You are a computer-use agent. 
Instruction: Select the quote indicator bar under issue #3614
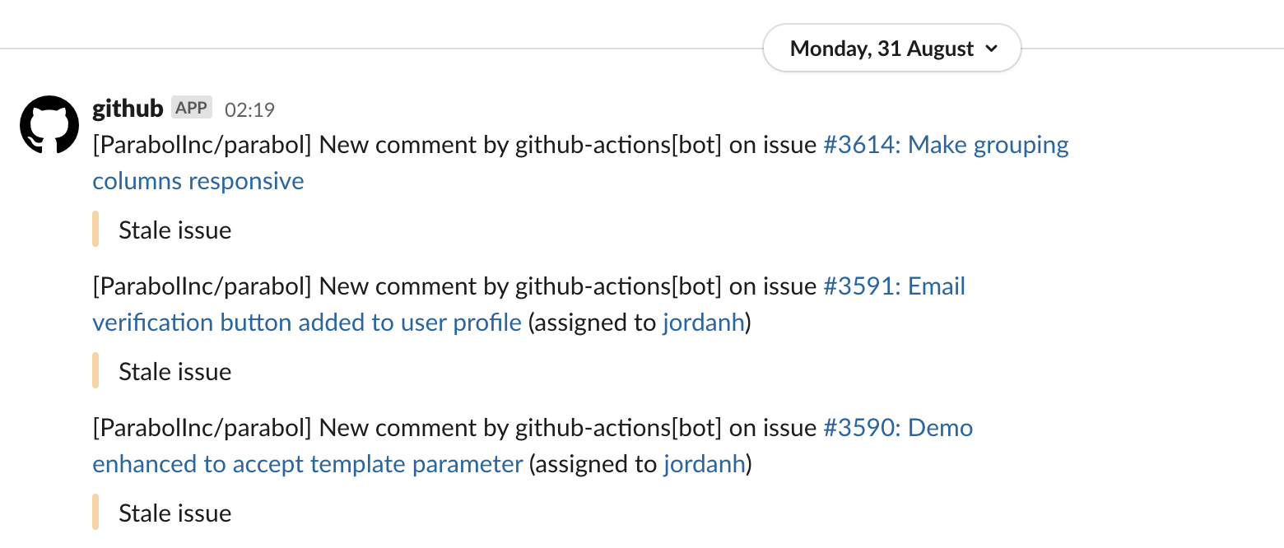pyautogui.click(x=96, y=229)
